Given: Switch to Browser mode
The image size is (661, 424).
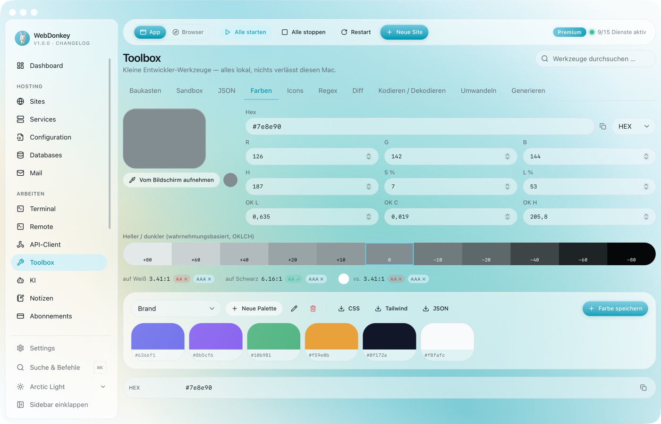Looking at the screenshot, I should pyautogui.click(x=188, y=32).
